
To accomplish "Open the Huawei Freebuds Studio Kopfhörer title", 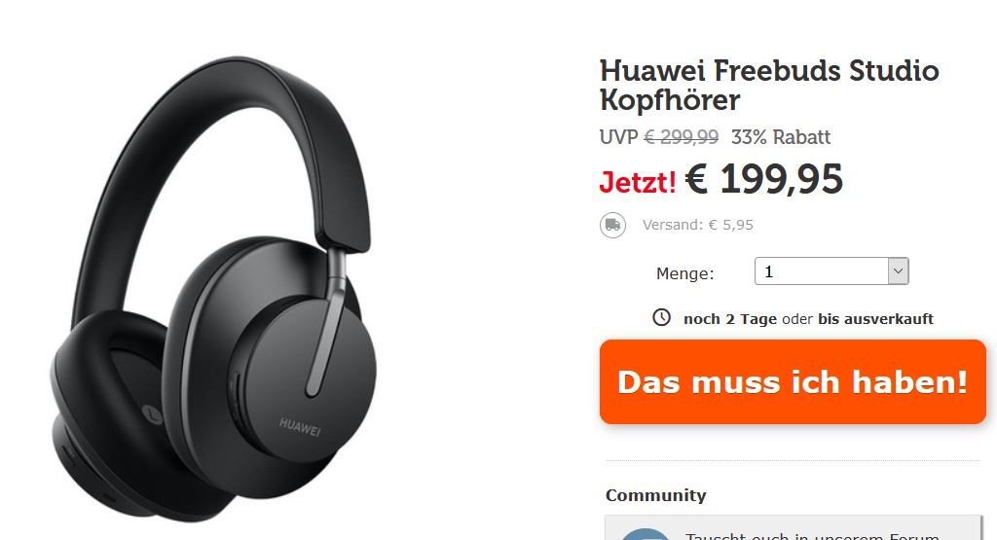I will 769,85.
